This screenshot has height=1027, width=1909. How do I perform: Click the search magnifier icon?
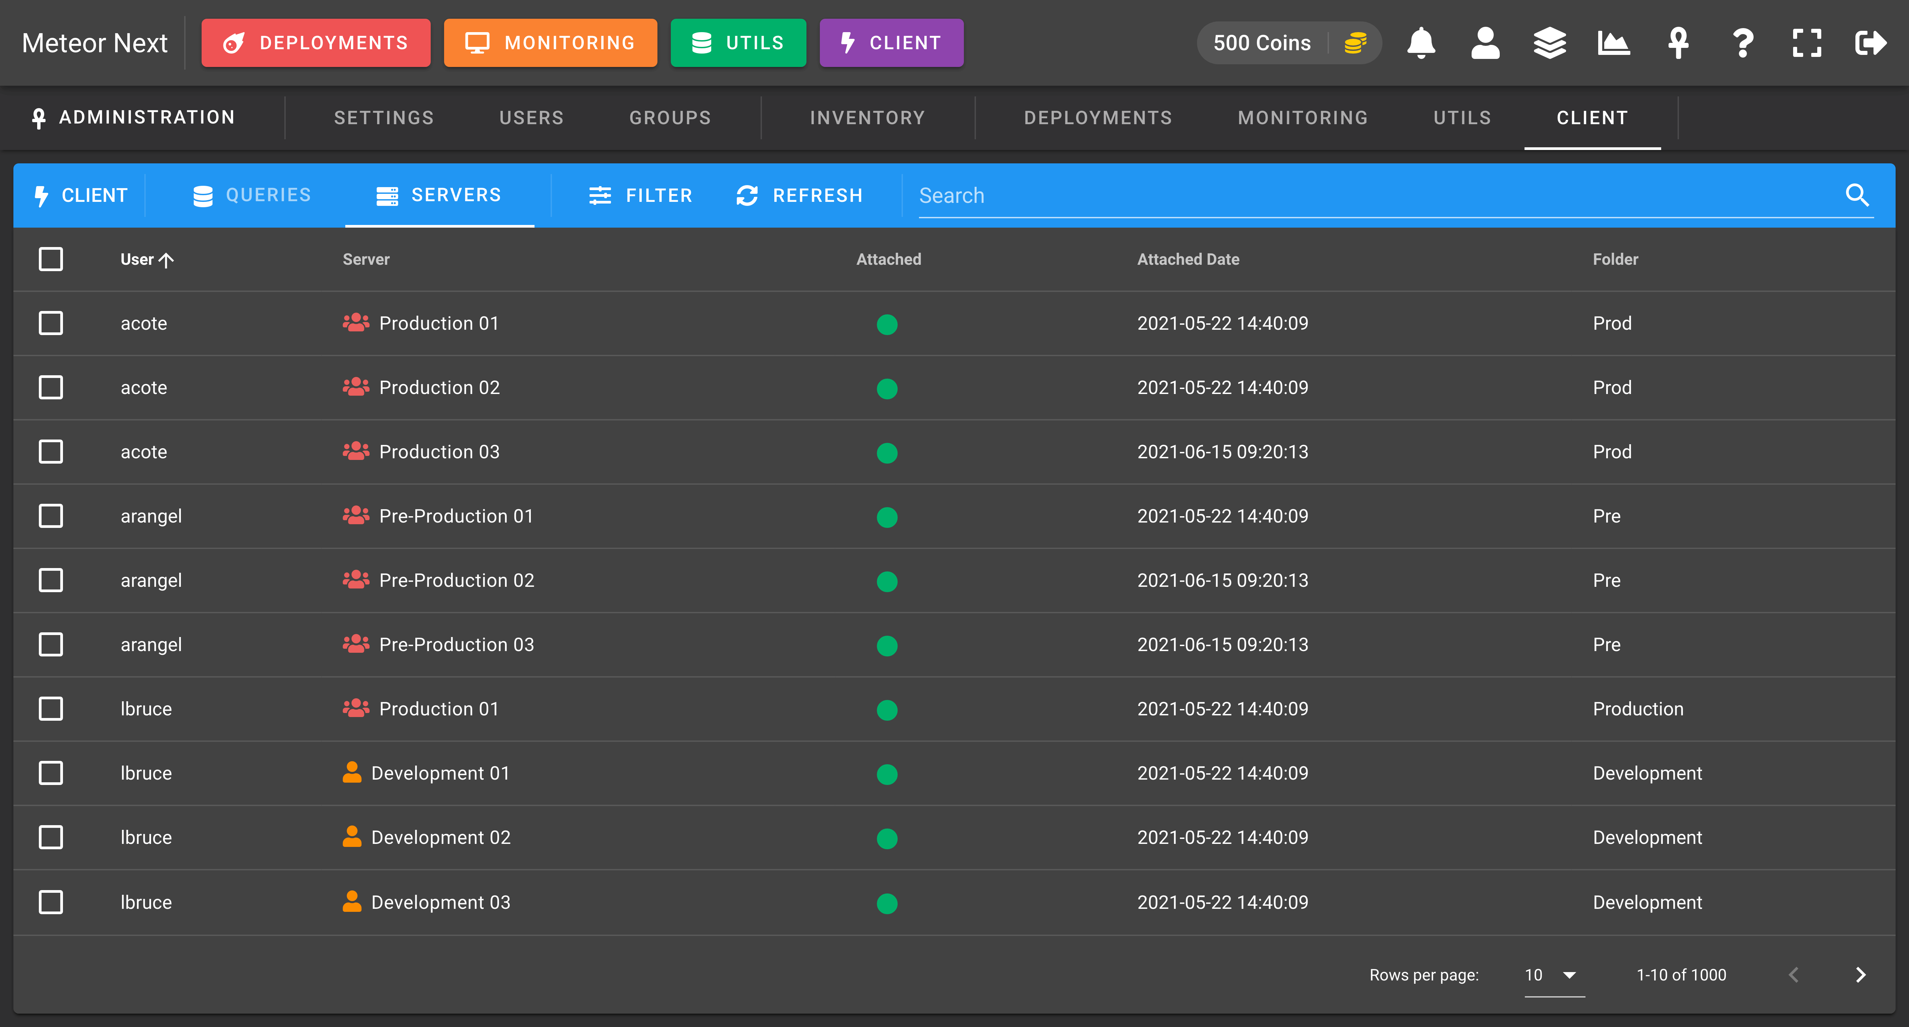click(x=1857, y=195)
